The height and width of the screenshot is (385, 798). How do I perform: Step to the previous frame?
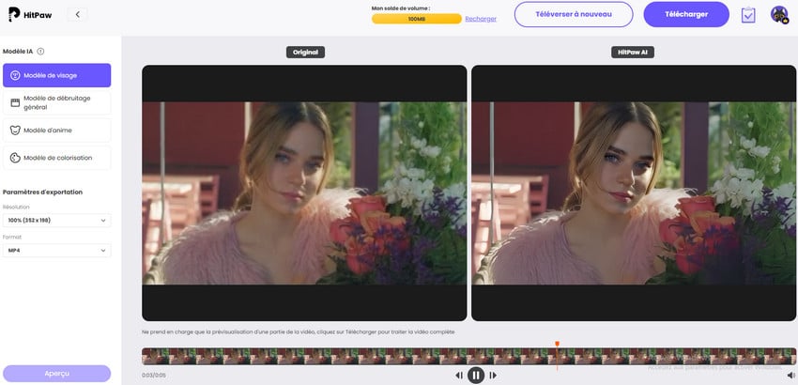(x=459, y=375)
